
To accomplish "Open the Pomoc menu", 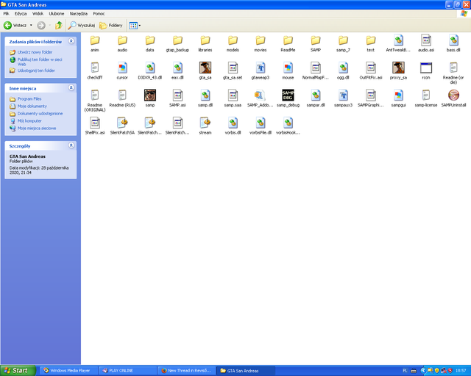I will [x=99, y=14].
